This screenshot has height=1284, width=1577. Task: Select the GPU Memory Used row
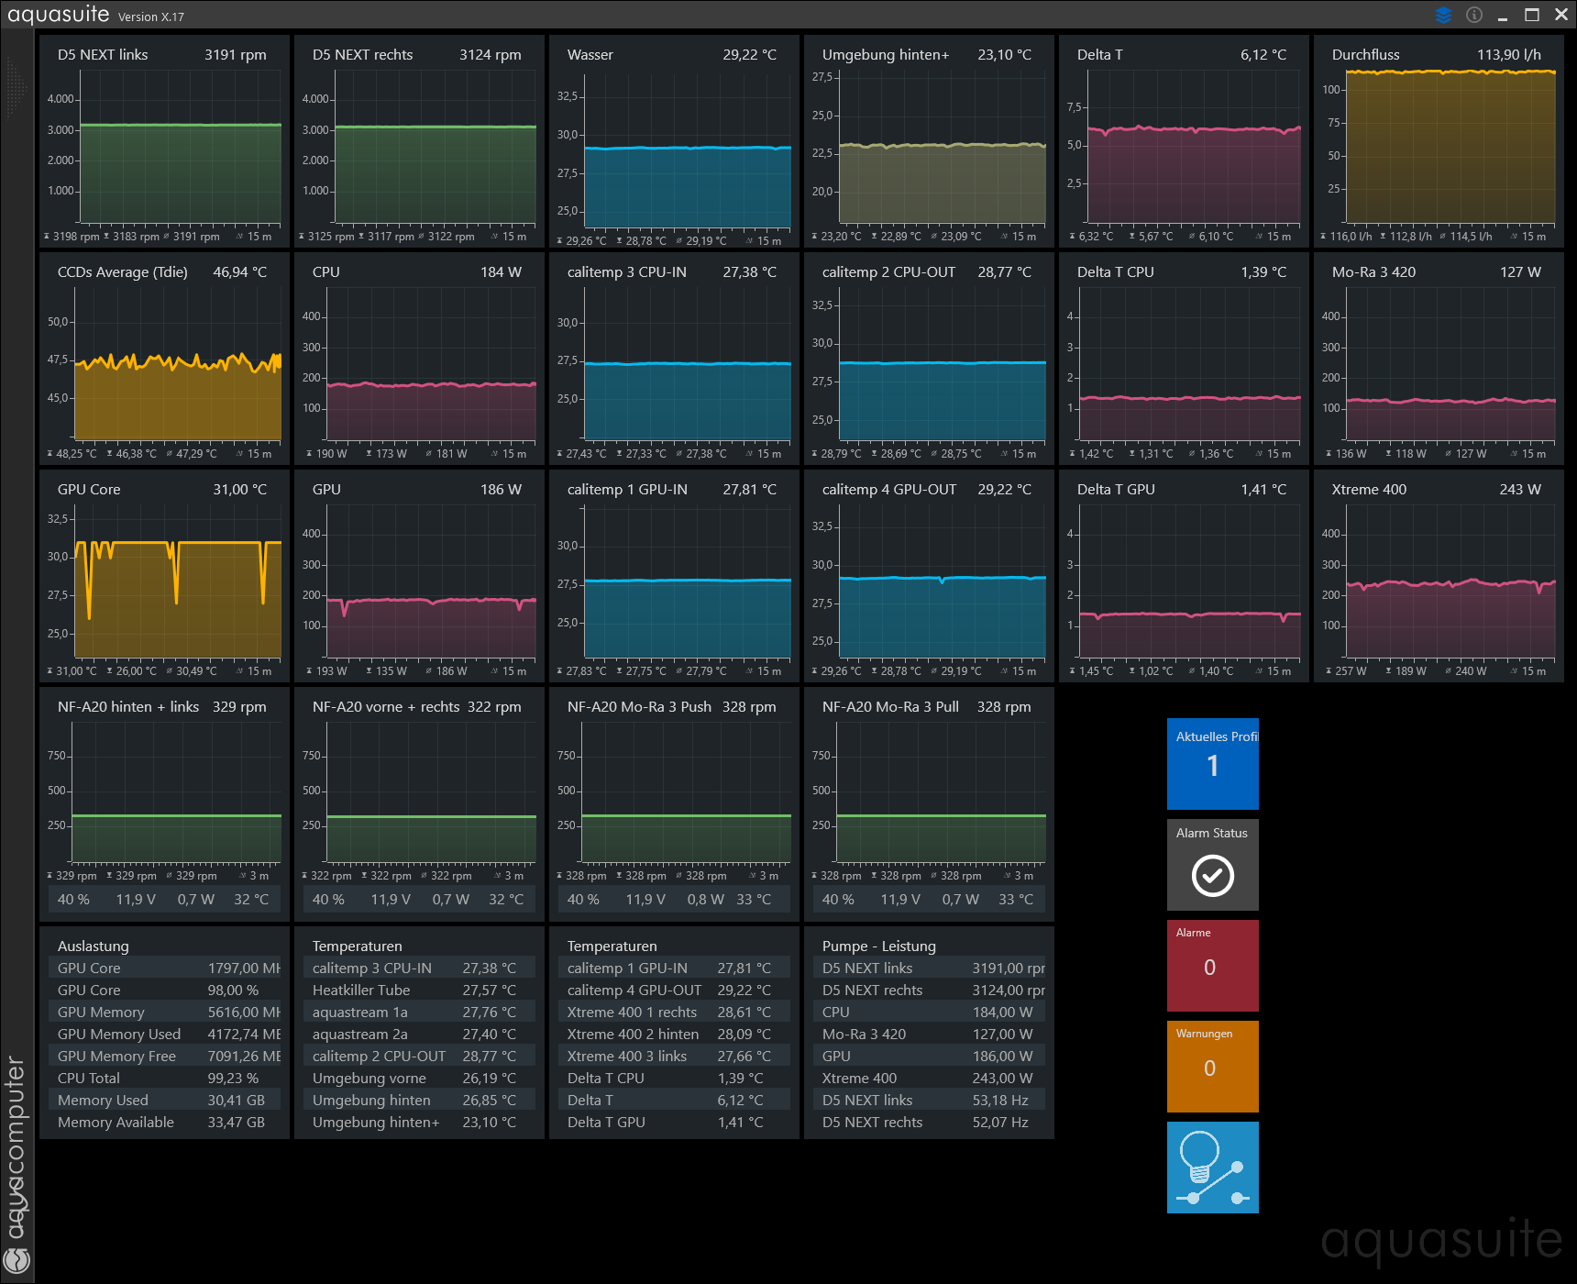click(164, 1034)
